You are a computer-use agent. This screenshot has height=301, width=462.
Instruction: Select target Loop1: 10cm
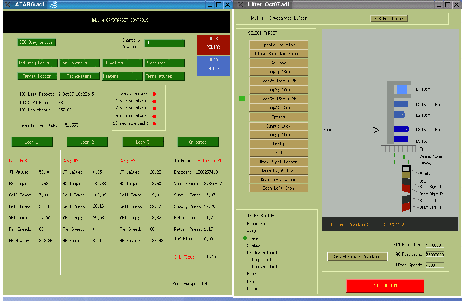(279, 72)
